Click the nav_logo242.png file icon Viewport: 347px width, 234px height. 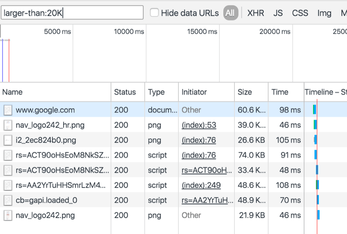[x=8, y=215]
